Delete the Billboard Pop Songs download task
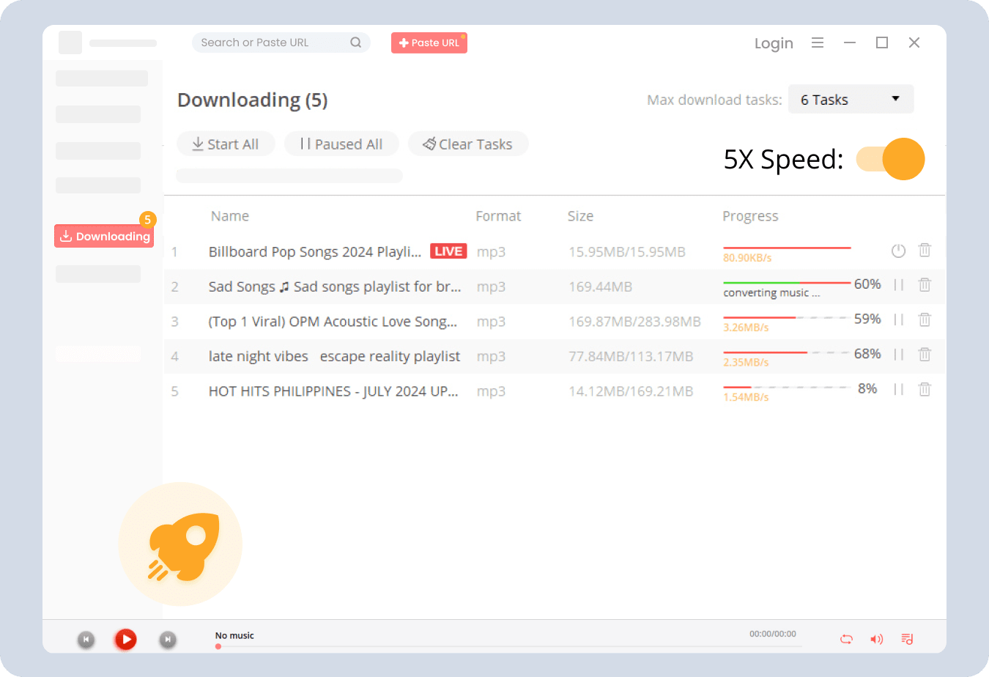 (x=924, y=250)
